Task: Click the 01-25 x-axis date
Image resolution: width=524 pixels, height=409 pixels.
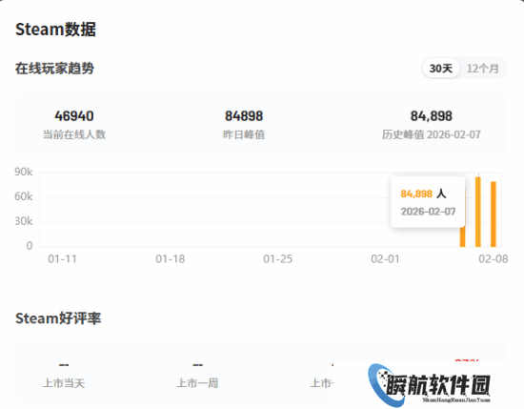Action: pos(277,259)
